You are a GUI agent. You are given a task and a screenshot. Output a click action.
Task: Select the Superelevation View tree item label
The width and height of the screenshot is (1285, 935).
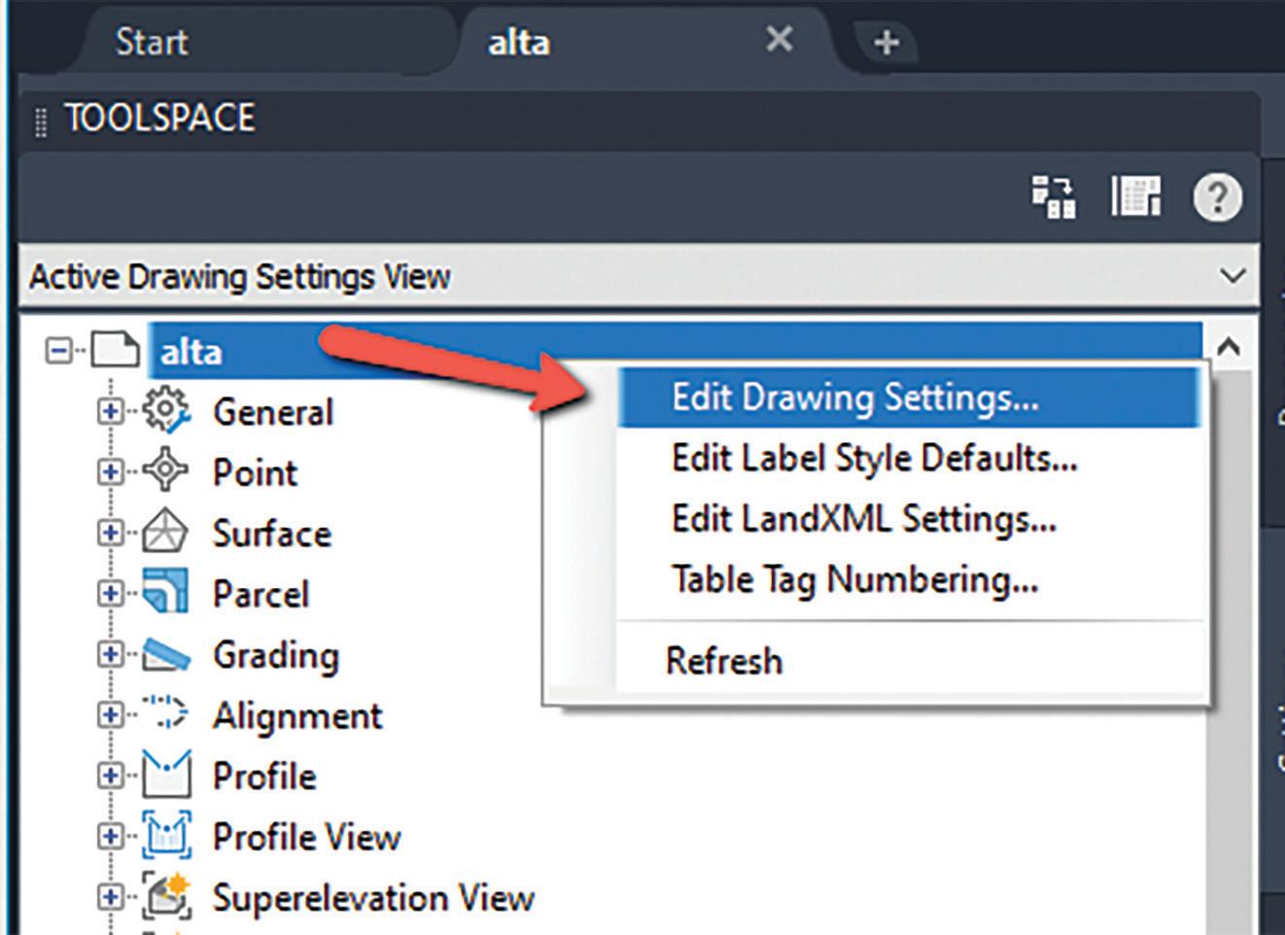tap(373, 898)
